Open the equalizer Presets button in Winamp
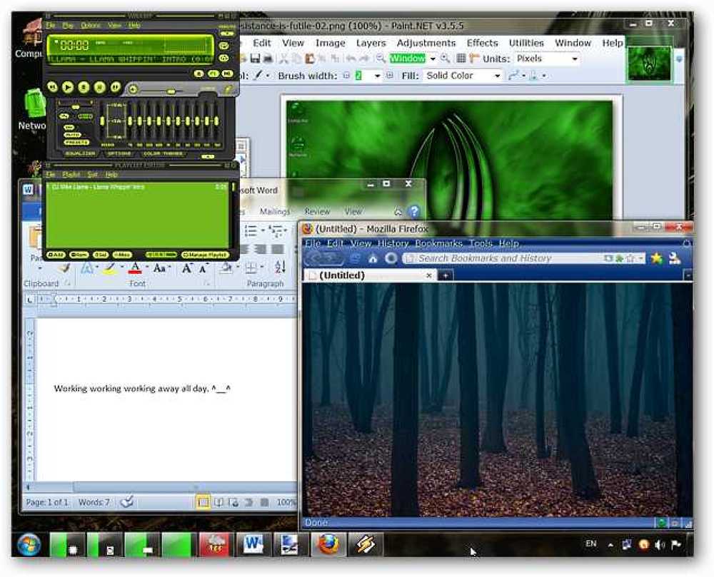Viewport: 714px width, 577px height. click(76, 143)
